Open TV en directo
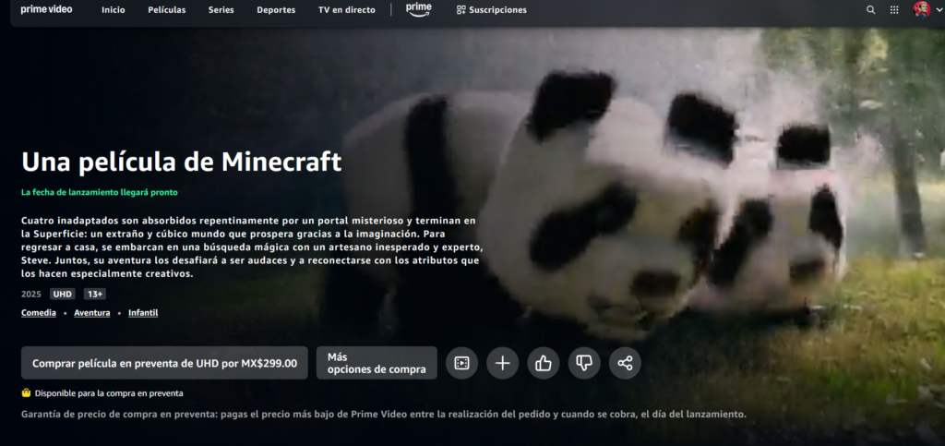This screenshot has height=446, width=945. 347,9
